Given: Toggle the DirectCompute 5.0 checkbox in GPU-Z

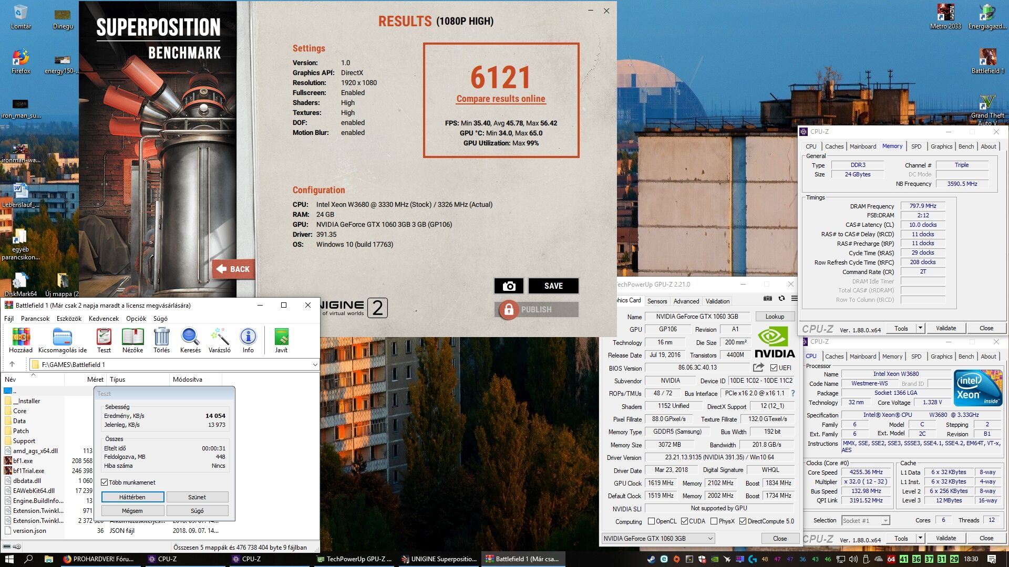Looking at the screenshot, I should click(x=743, y=521).
